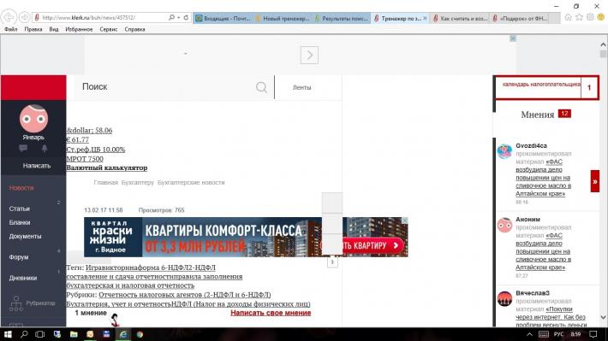This screenshot has height=341, width=608.
Task: Click the Написать свое мнение link
Action: pyautogui.click(x=271, y=313)
